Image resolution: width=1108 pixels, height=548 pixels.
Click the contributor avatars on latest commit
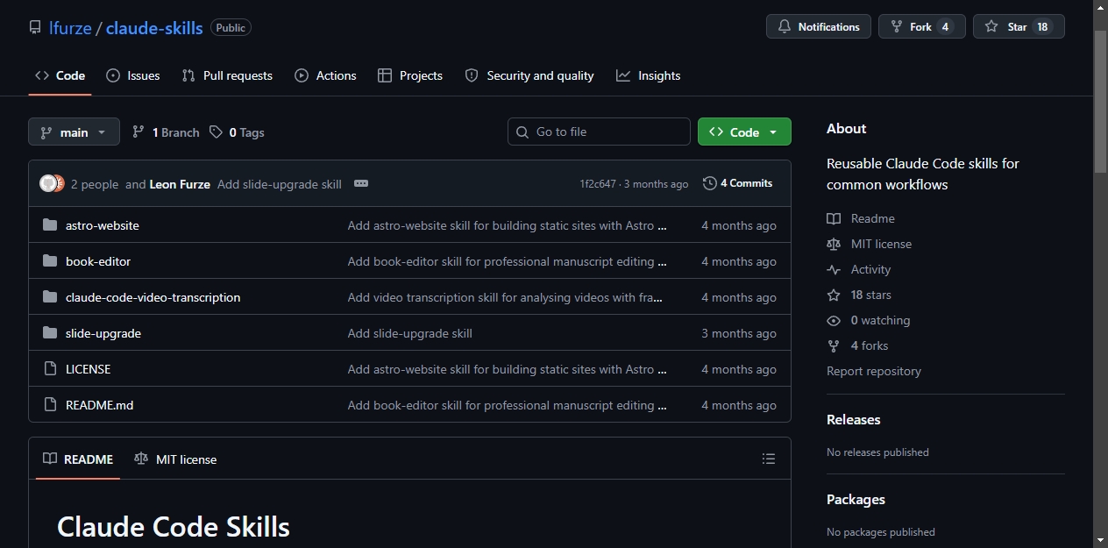[52, 183]
